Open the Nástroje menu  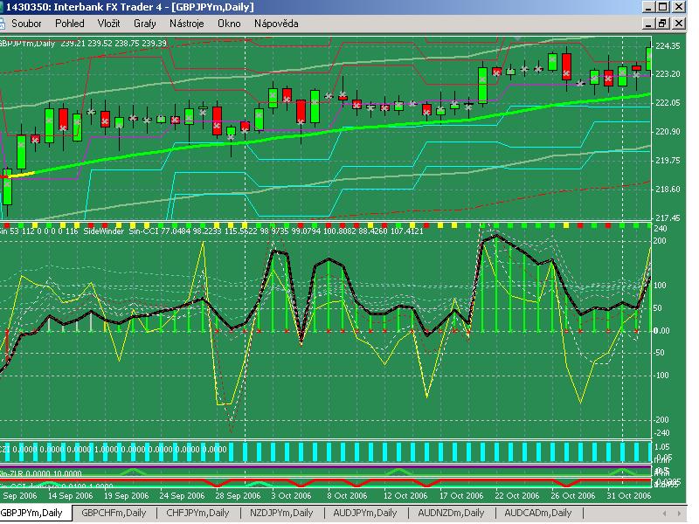pos(187,24)
